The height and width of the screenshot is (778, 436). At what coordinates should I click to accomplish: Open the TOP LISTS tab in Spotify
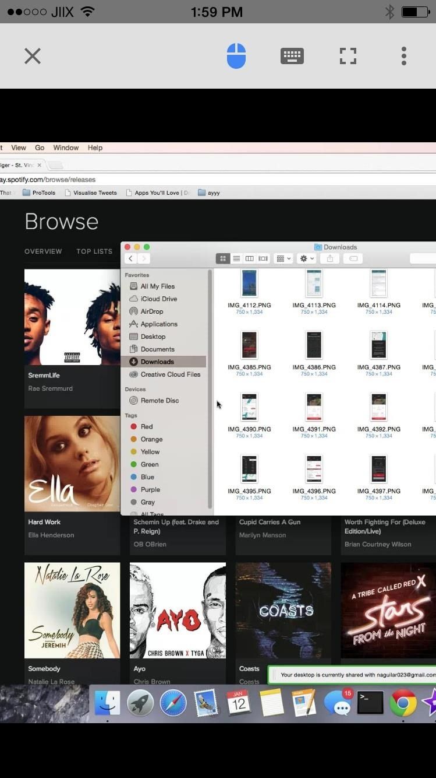point(94,251)
